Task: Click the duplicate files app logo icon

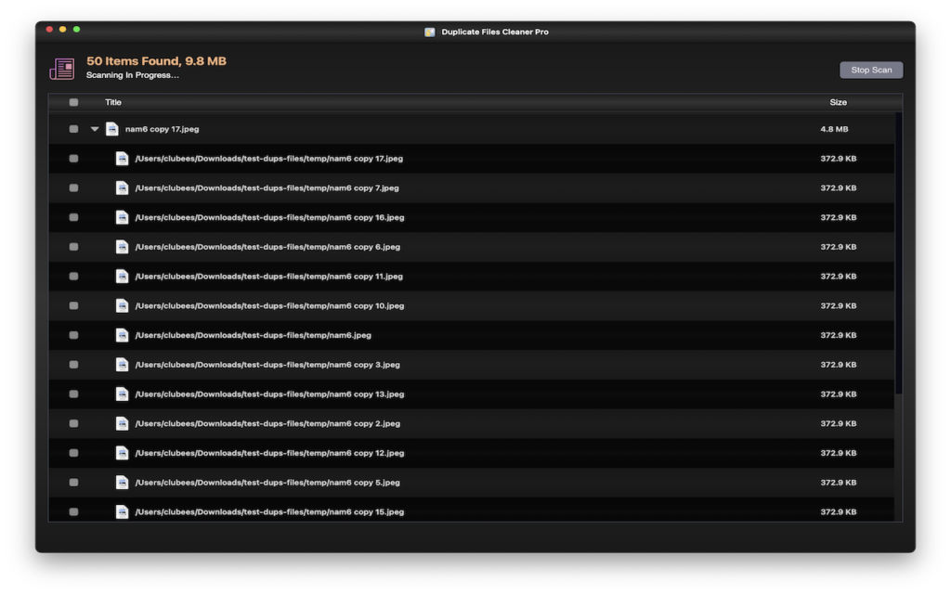Action: pos(62,69)
